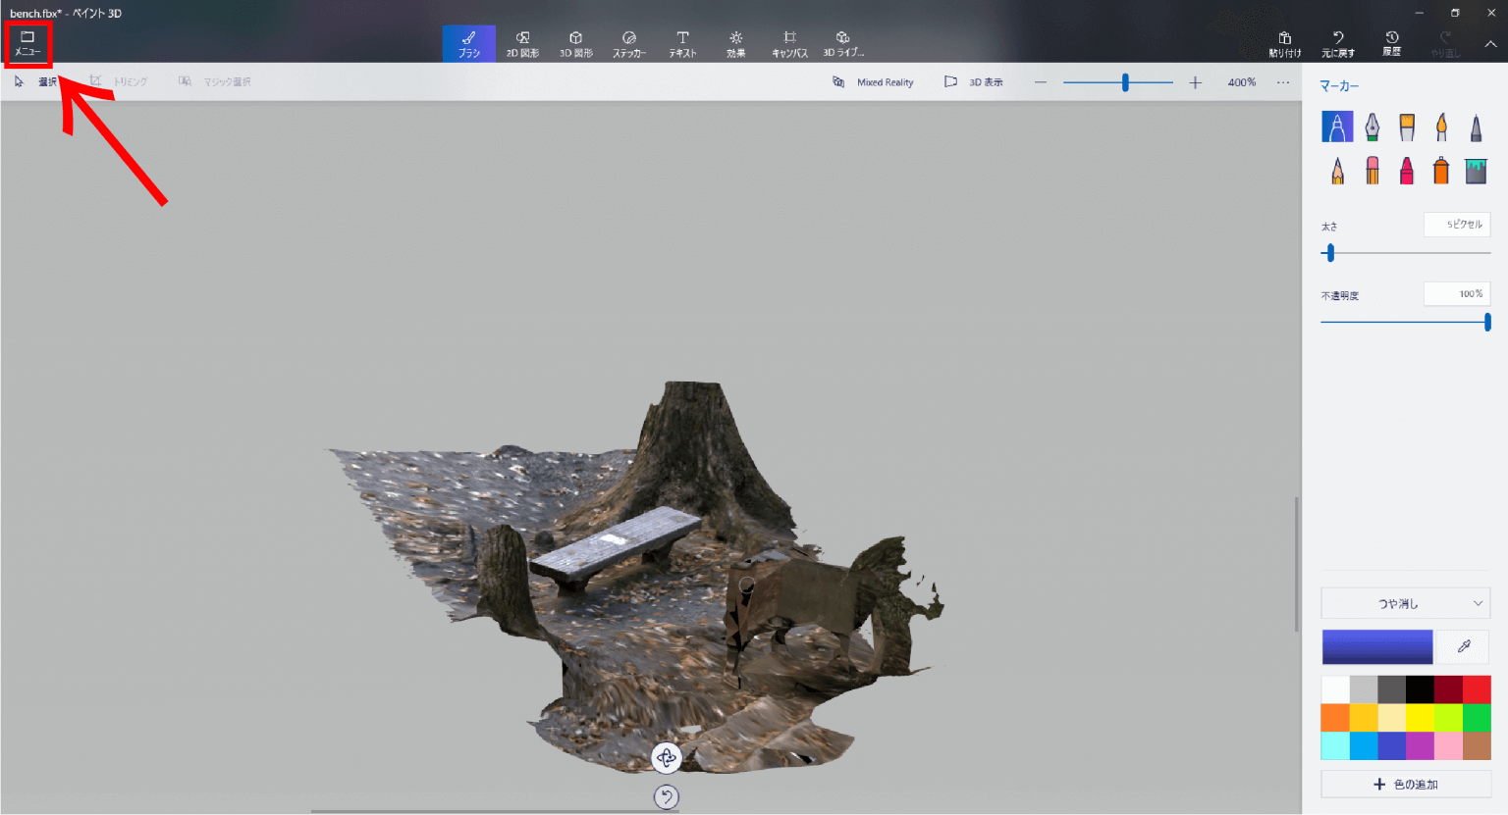Select the fill bucket brush in the marker panel
Screen dimensions: 1508x815
(1474, 169)
